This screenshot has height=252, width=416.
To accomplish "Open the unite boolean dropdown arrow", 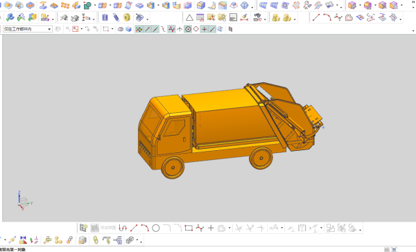I will click(x=95, y=5).
